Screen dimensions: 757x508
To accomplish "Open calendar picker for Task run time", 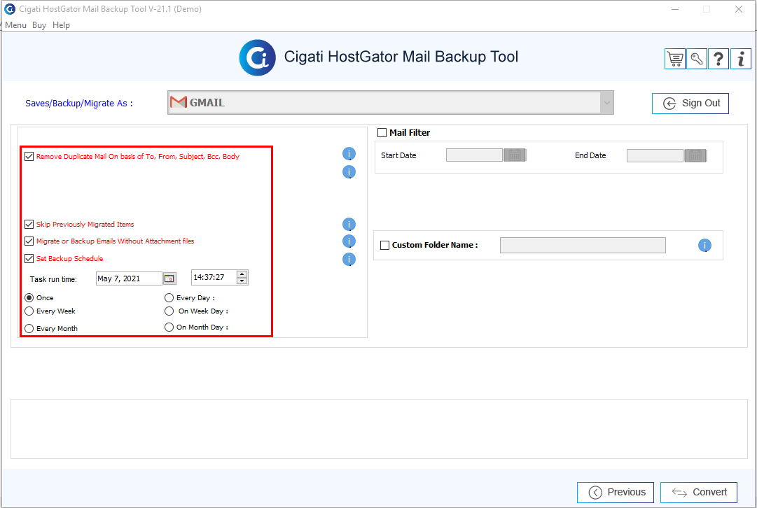I will [169, 279].
